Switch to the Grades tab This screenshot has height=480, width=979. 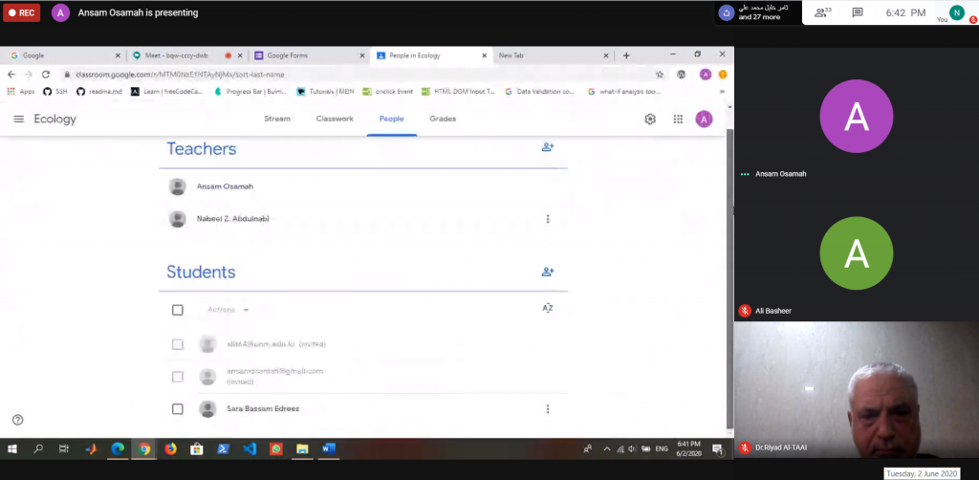(x=443, y=120)
